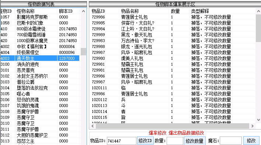Screen dimensions: 261x145
Task: Click the 脚本ID column header
Action: click(69, 11)
